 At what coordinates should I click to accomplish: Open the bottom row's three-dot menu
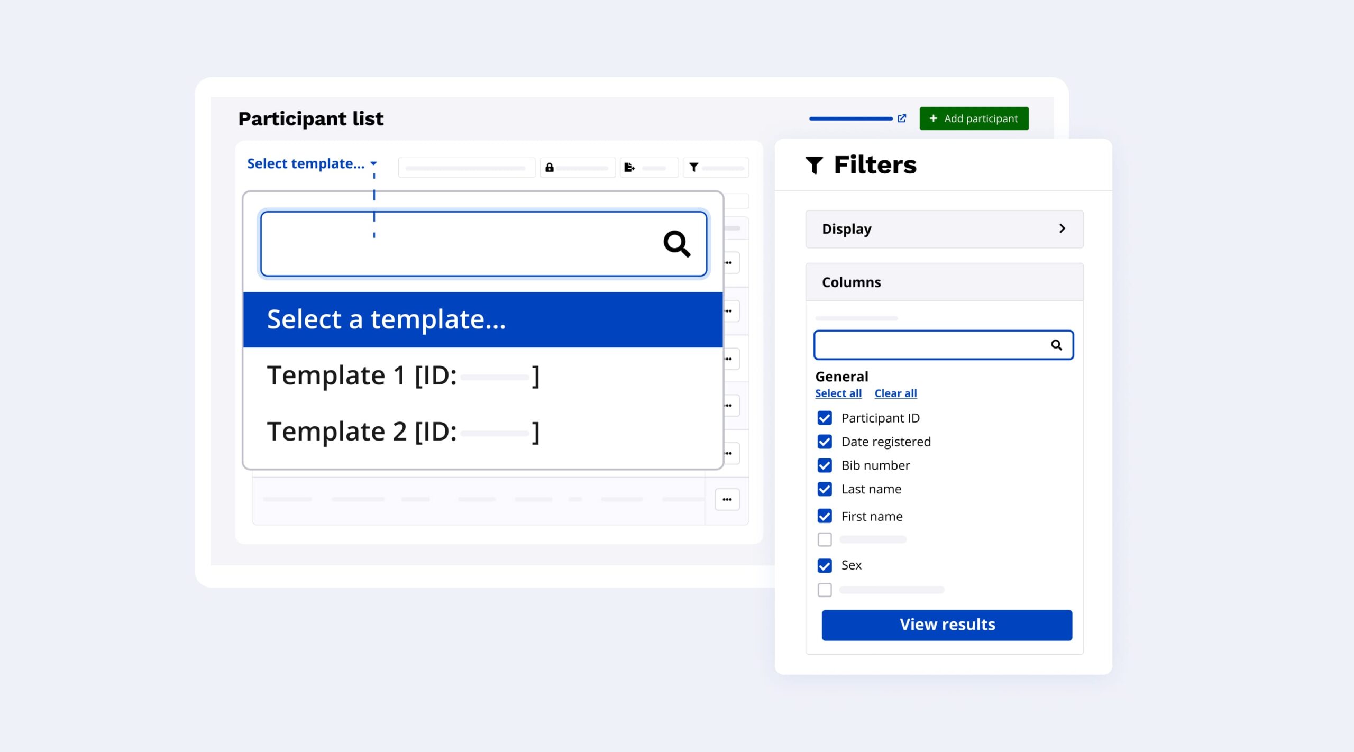727,500
